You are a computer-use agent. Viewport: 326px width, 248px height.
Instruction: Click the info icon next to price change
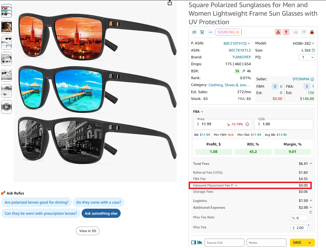[x=247, y=124]
